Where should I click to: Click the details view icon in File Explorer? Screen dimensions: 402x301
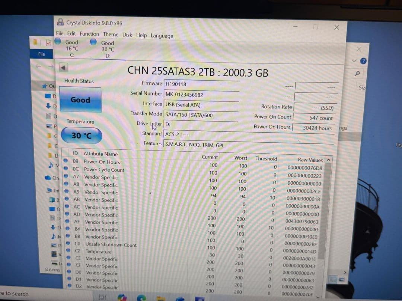coord(333,279)
